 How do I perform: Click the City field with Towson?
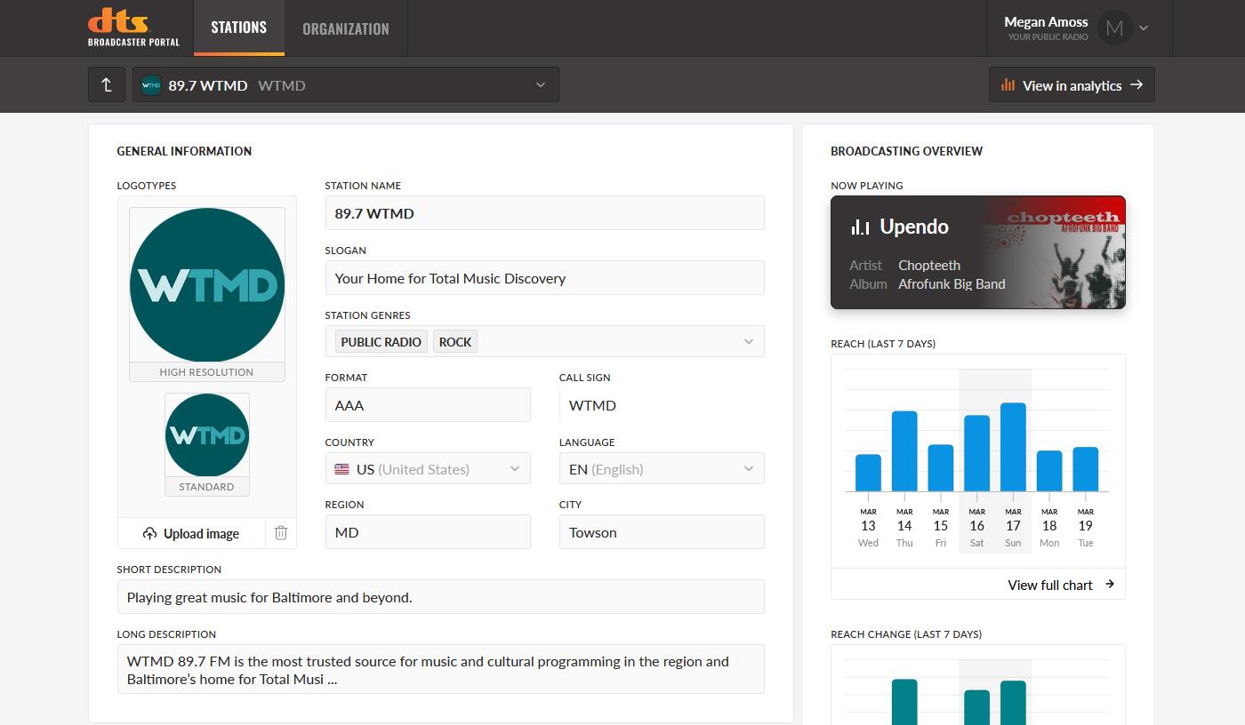click(662, 532)
